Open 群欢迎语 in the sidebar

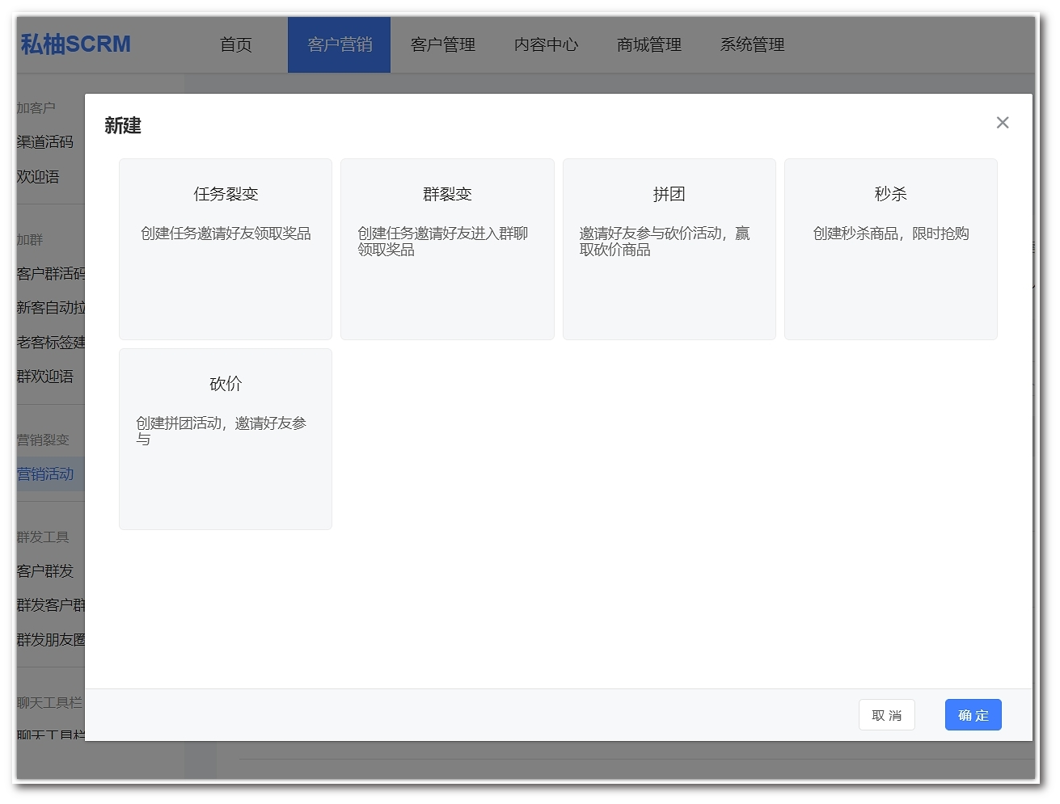click(45, 377)
